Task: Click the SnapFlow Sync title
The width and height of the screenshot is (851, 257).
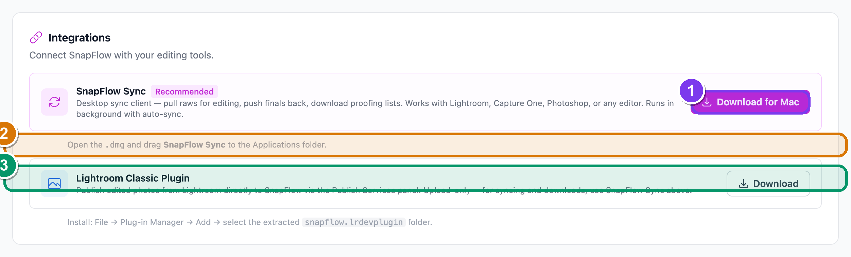Action: 111,91
